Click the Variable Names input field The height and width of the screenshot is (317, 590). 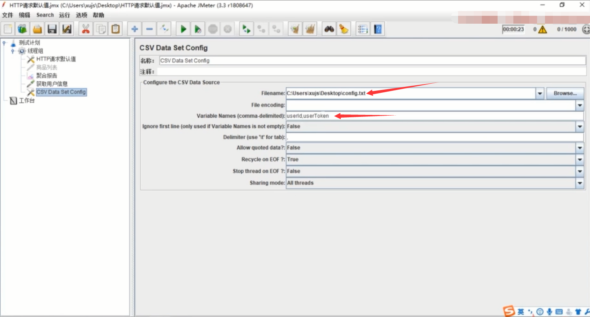click(434, 116)
